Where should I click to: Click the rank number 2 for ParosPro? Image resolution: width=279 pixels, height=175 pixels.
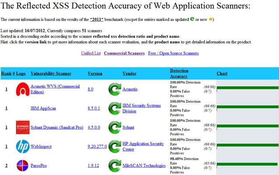(x=7, y=165)
